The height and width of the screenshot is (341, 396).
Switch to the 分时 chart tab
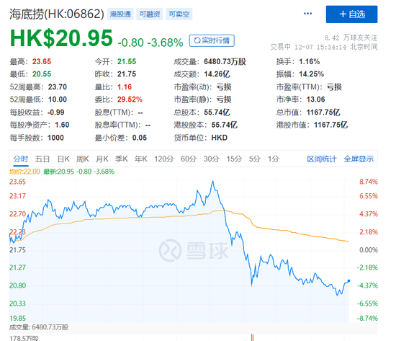click(20, 159)
